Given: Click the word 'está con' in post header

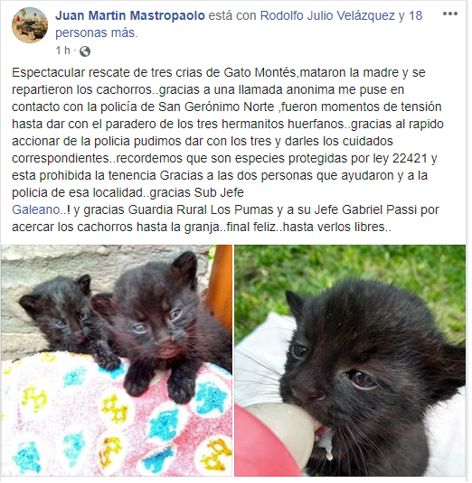Looking at the screenshot, I should pyautogui.click(x=232, y=15).
